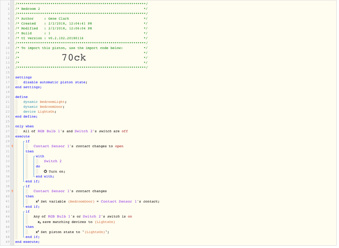339x248 pixels.
Task: Click the do keyword on line 34
Action: pyautogui.click(x=38, y=166)
